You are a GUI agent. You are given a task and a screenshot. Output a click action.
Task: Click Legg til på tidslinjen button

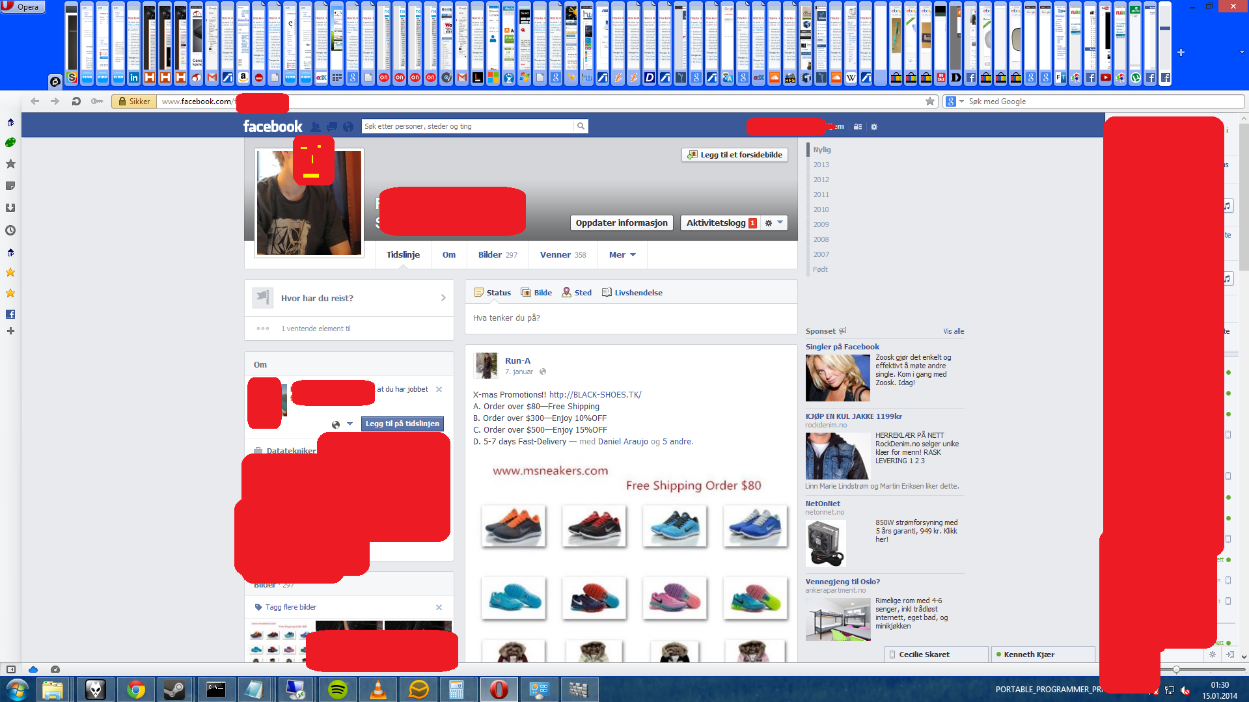click(402, 424)
